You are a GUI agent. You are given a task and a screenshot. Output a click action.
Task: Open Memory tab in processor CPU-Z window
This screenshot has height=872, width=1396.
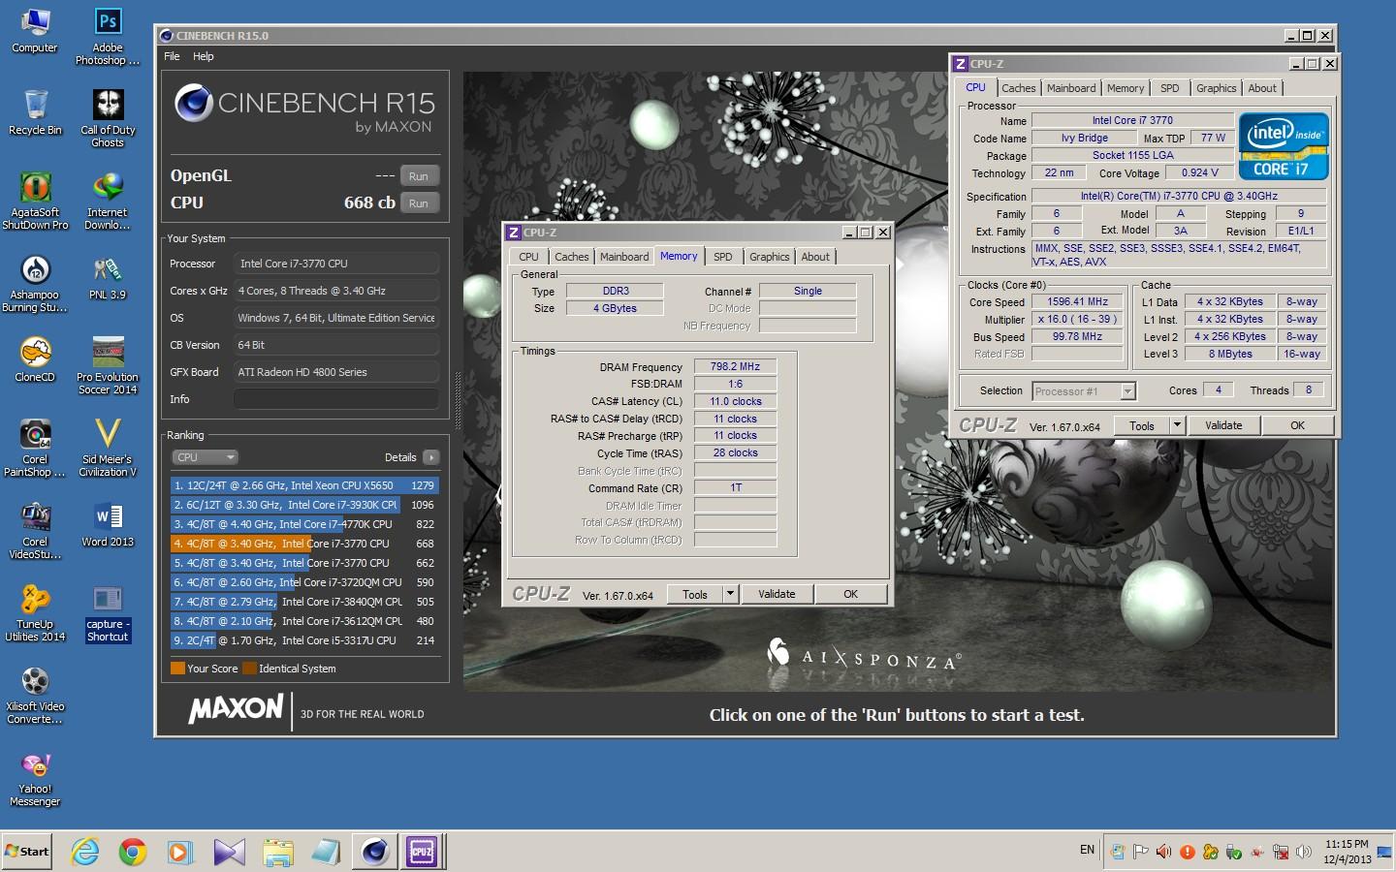click(1126, 88)
